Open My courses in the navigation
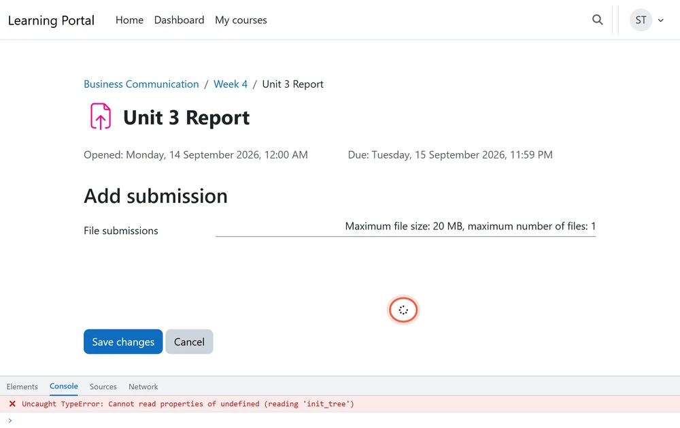The image size is (680, 428). [x=241, y=20]
